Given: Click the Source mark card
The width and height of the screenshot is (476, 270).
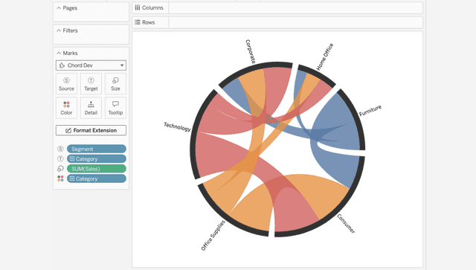Looking at the screenshot, I should pyautogui.click(x=66, y=83).
